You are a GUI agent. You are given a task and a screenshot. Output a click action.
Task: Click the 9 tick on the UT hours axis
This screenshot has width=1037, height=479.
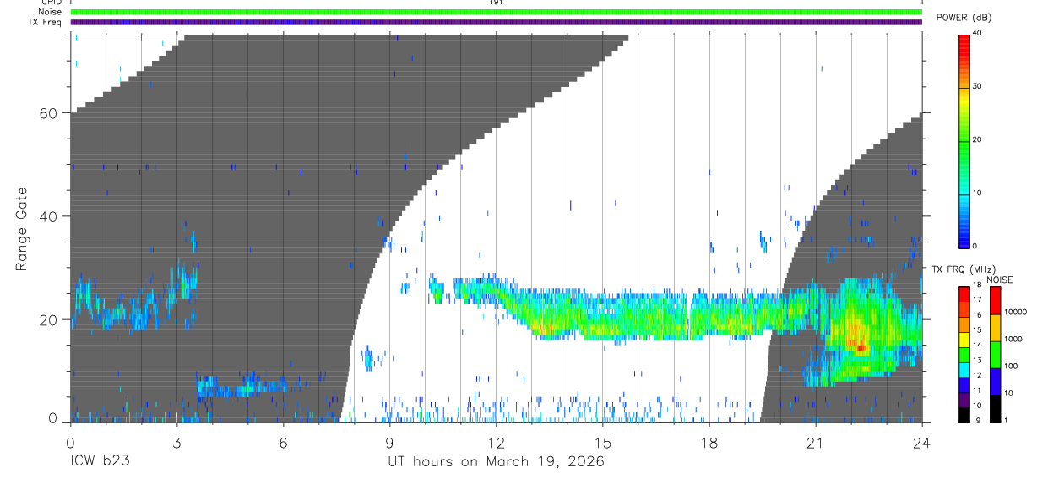point(389,442)
